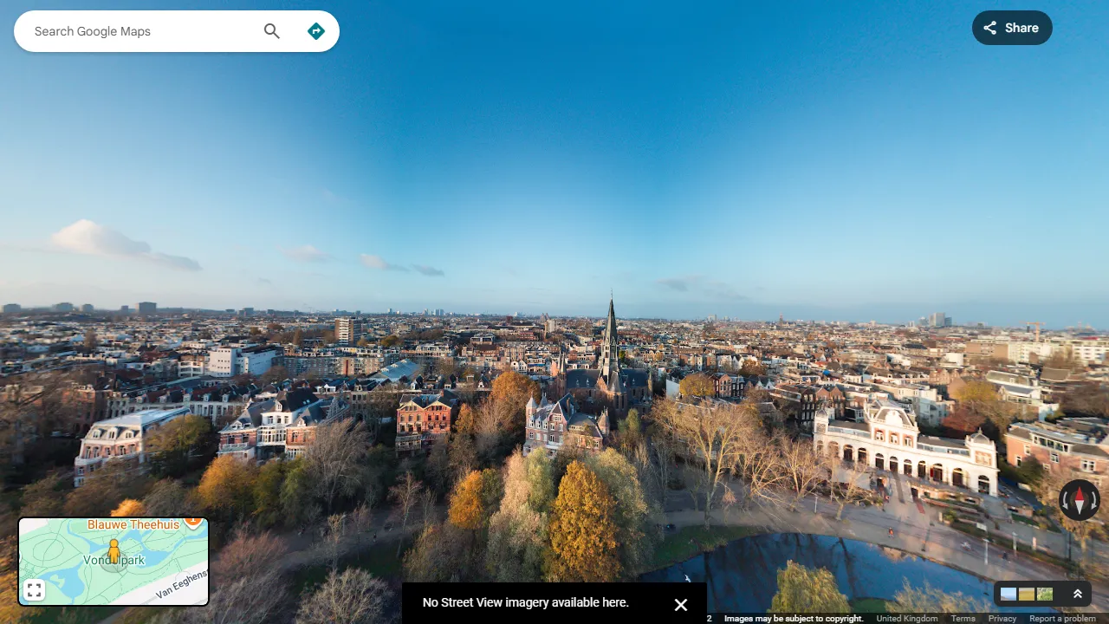The image size is (1109, 624).
Task: Click the Pegman on the minimap
Action: pos(113,551)
